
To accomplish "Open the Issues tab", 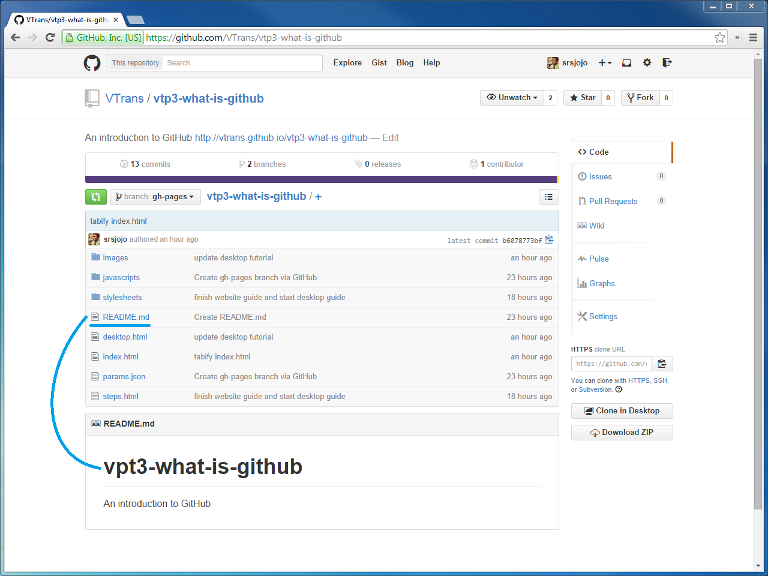I will [600, 176].
